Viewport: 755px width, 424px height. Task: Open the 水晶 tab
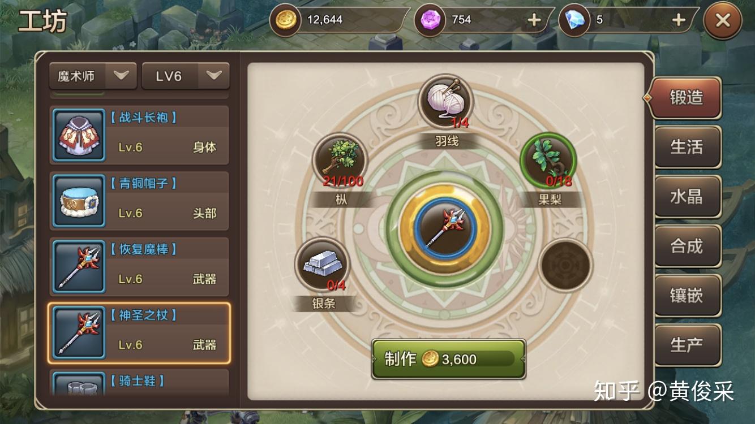(x=688, y=196)
